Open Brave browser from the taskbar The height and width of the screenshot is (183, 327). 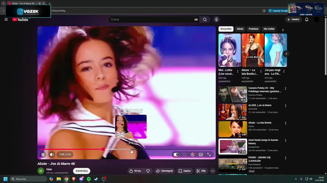[x=74, y=179]
